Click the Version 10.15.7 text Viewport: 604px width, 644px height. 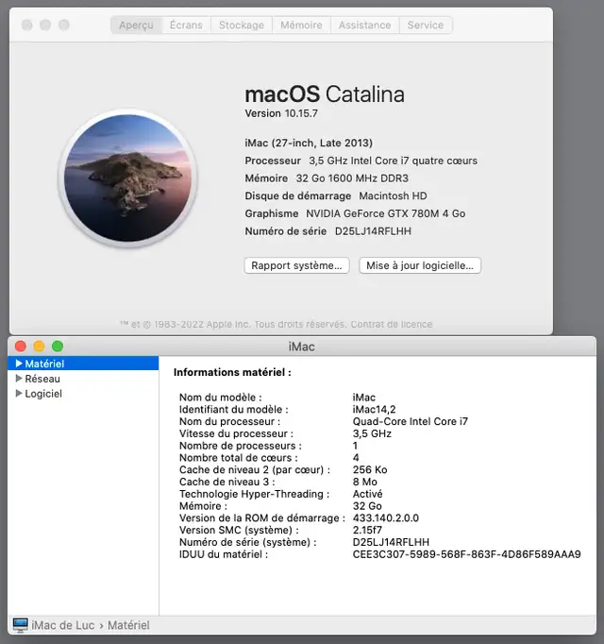281,113
